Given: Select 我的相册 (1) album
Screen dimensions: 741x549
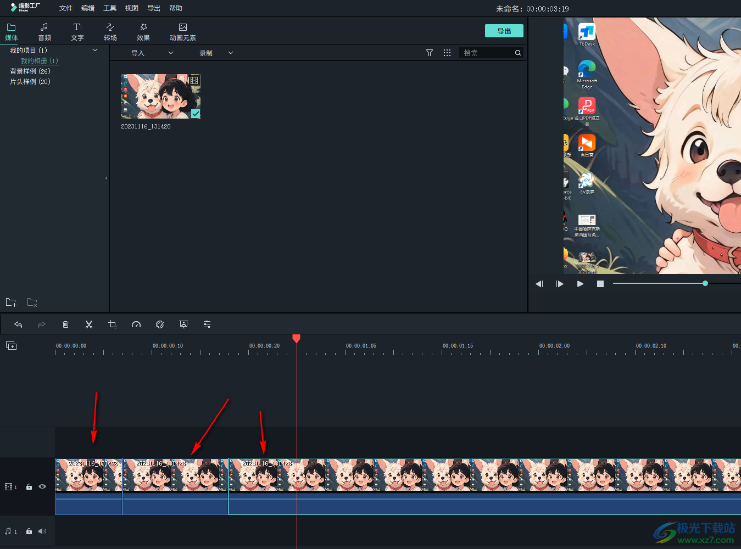Looking at the screenshot, I should pos(40,61).
